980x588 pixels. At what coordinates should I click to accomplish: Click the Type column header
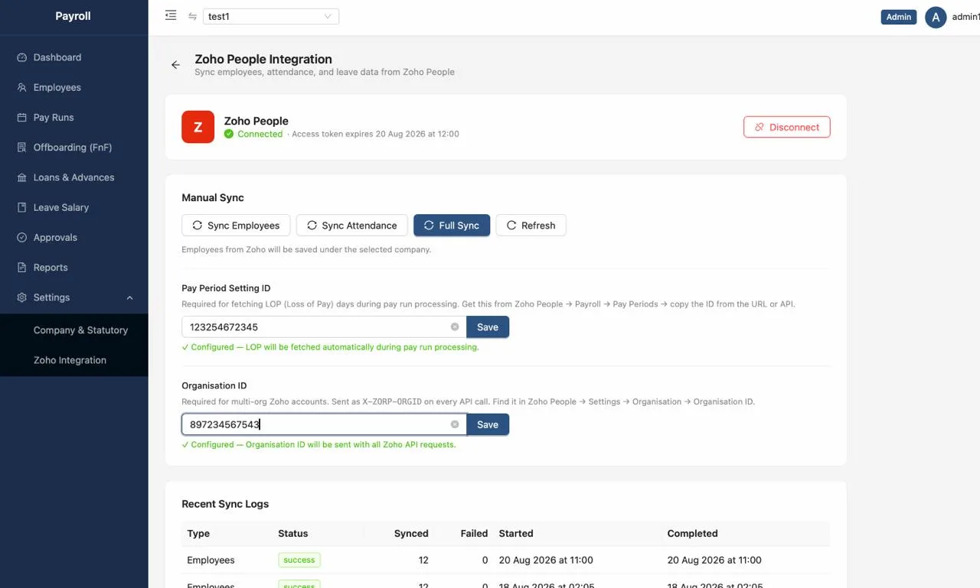click(198, 534)
